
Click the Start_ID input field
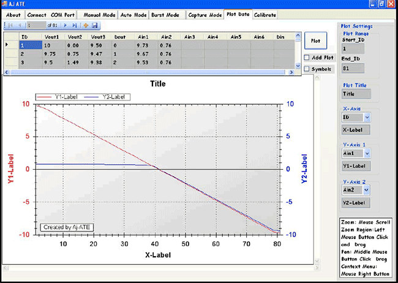coord(353,48)
